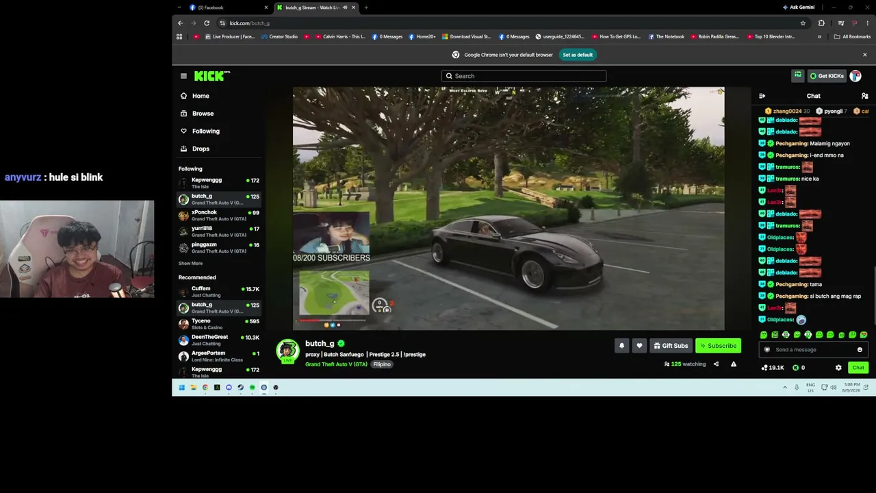Image resolution: width=876 pixels, height=493 pixels.
Task: Toggle stream notifications with the bell icon
Action: point(622,346)
